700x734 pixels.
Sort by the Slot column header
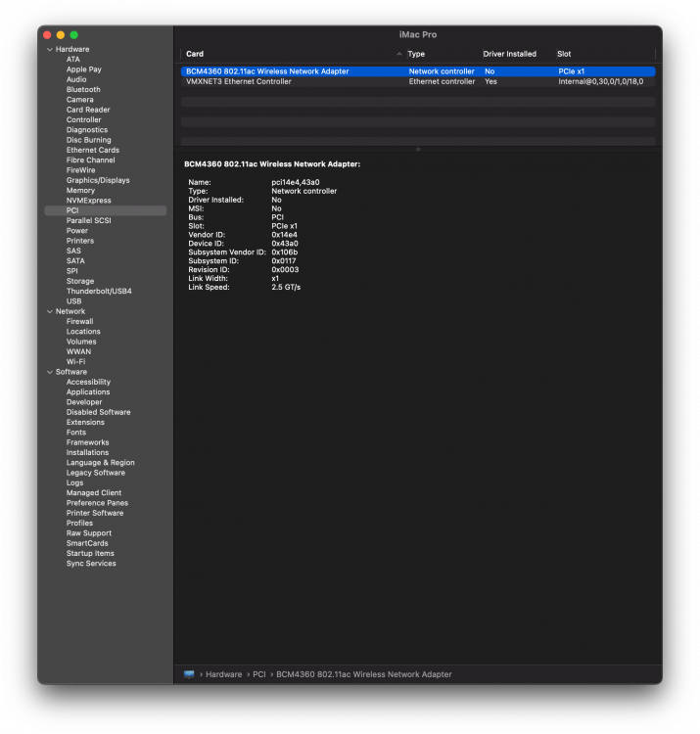click(564, 54)
